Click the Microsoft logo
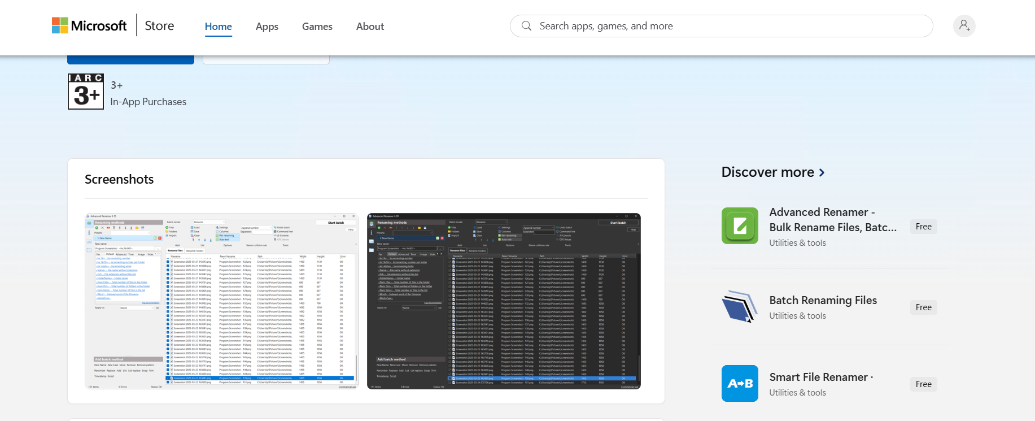The height and width of the screenshot is (421, 1035). pyautogui.click(x=89, y=26)
